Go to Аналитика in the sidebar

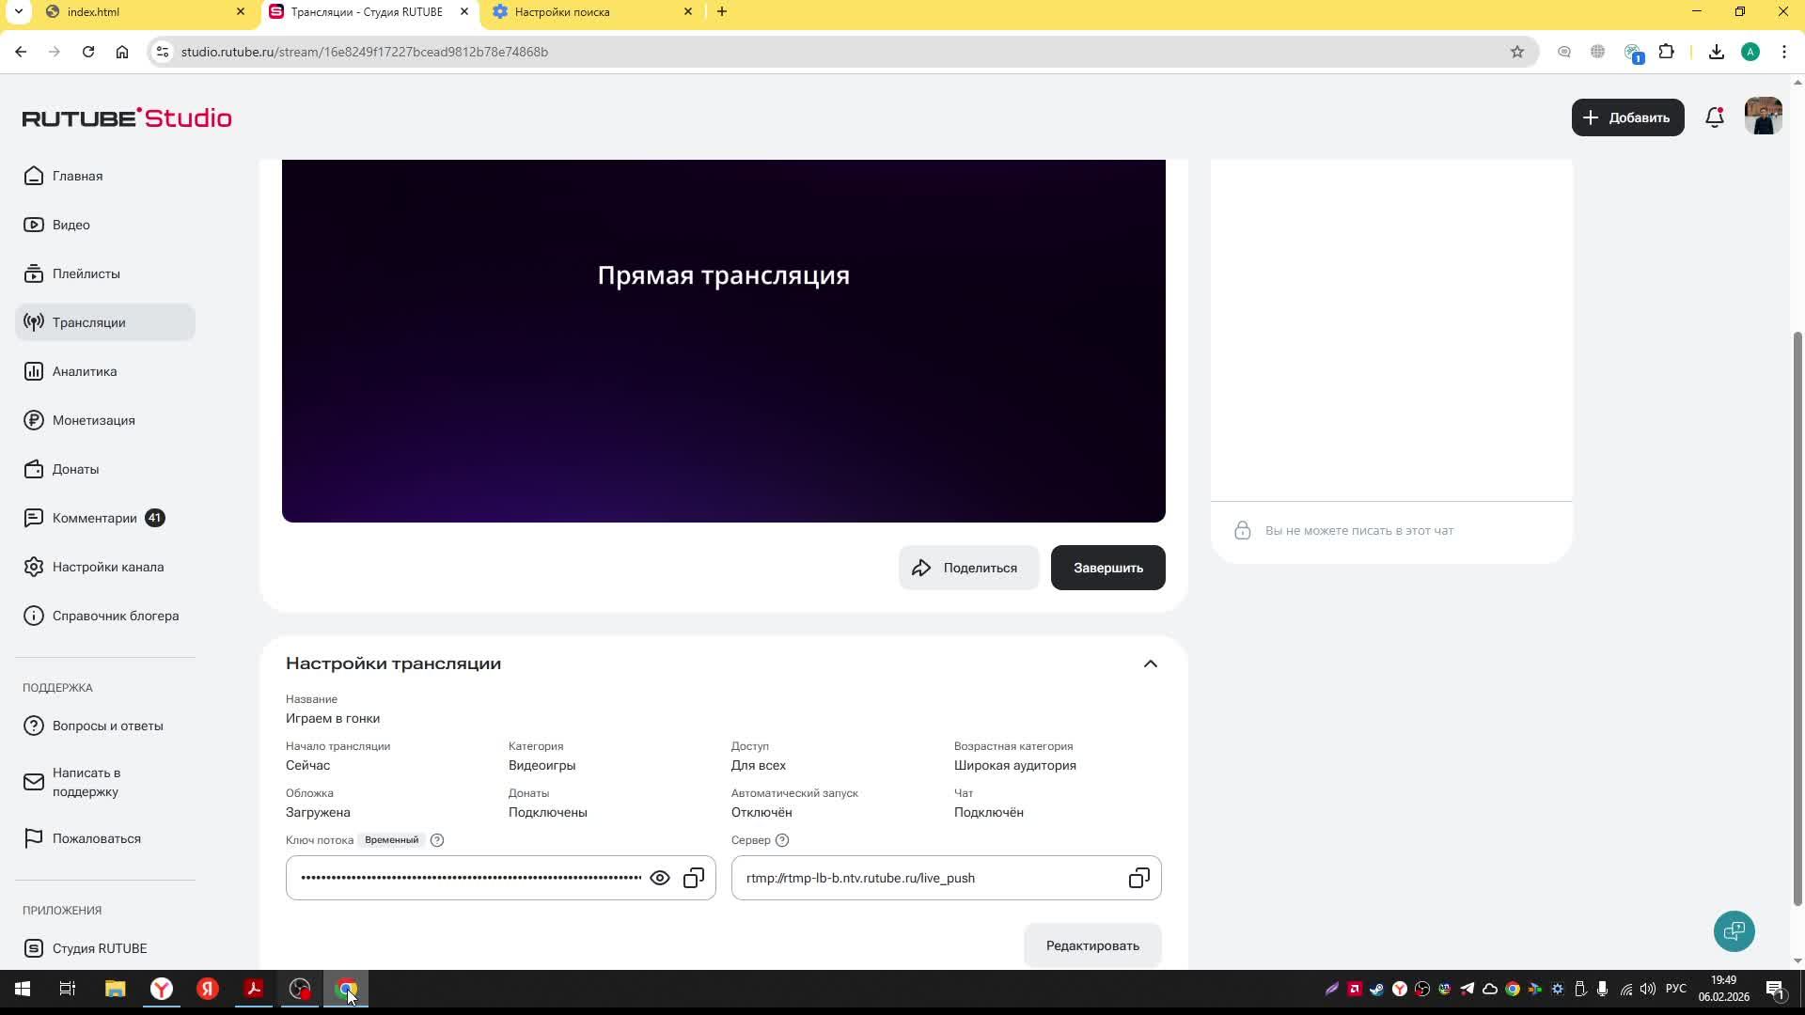point(85,371)
